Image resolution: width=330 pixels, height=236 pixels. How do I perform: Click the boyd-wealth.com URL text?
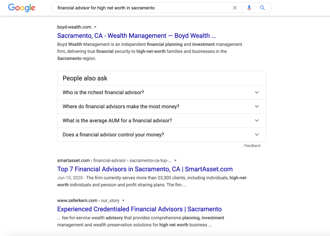point(74,27)
